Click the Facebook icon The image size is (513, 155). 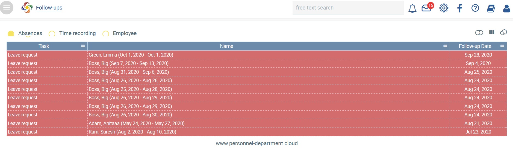point(459,8)
